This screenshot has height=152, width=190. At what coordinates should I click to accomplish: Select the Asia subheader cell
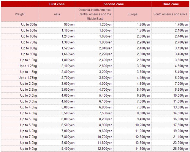(57, 14)
